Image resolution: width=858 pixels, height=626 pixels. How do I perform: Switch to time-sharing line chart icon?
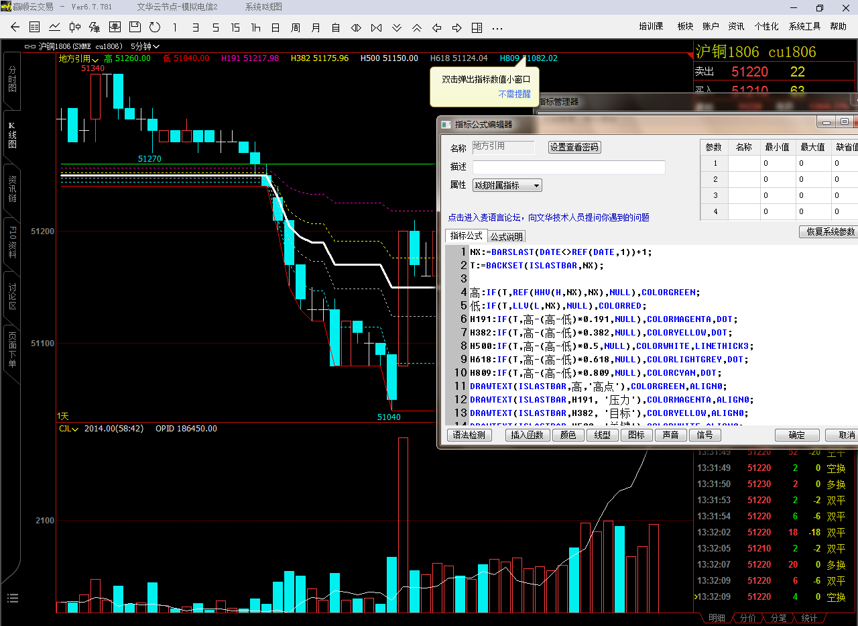point(55,28)
